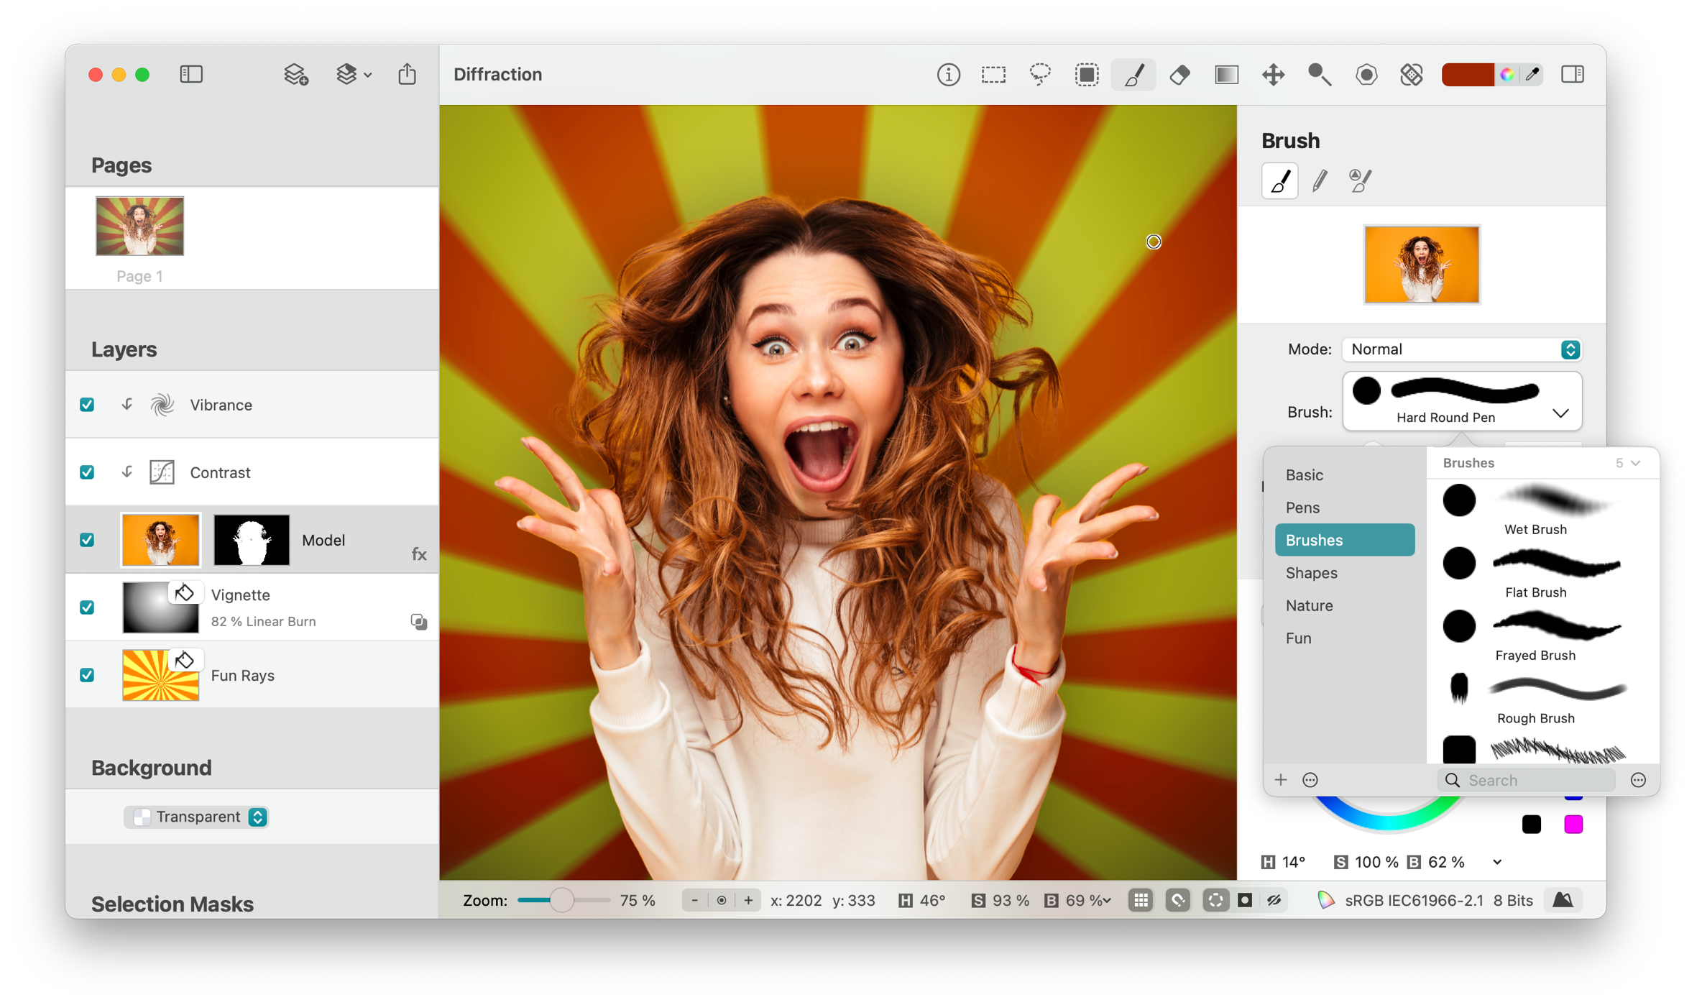Choose the Move tool
Screen dimensions: 1702x1005
coord(1273,74)
